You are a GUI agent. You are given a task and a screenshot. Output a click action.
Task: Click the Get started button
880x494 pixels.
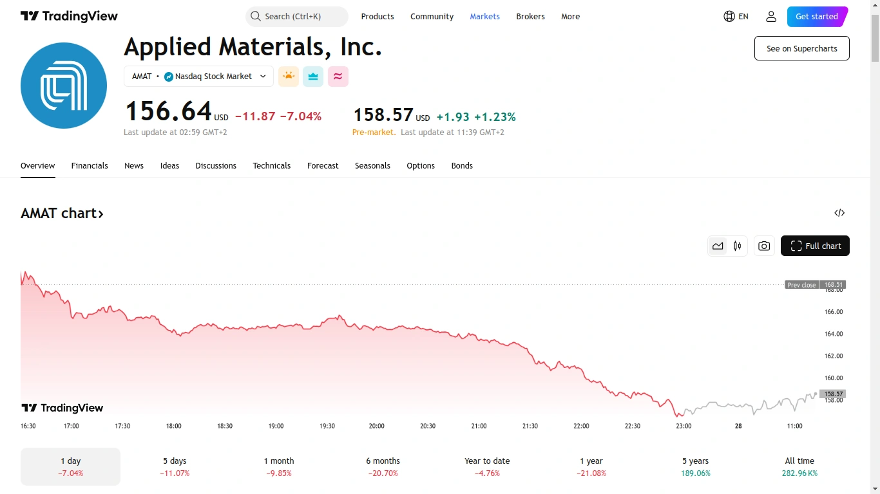pyautogui.click(x=816, y=17)
